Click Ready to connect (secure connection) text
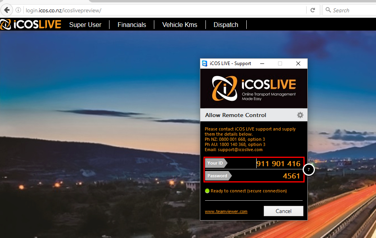The image size is (376, 238). [249, 191]
